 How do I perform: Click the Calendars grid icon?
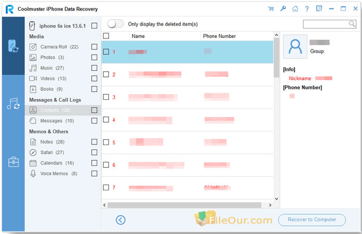[x=33, y=163]
